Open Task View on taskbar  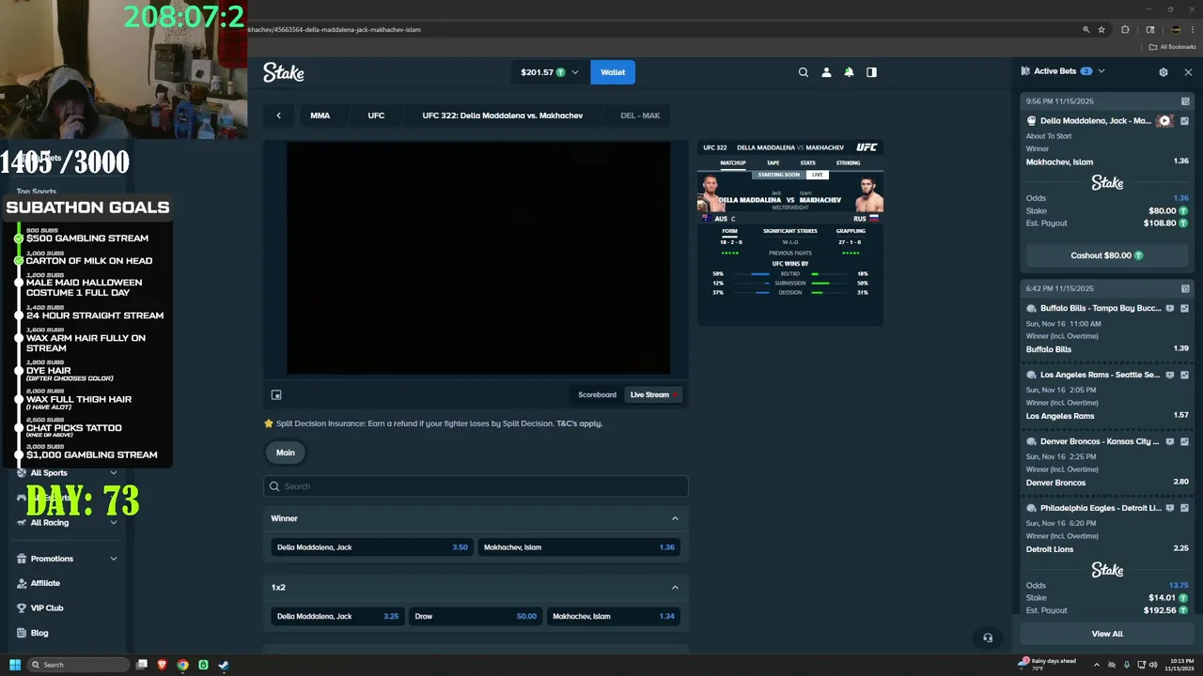pos(142,665)
